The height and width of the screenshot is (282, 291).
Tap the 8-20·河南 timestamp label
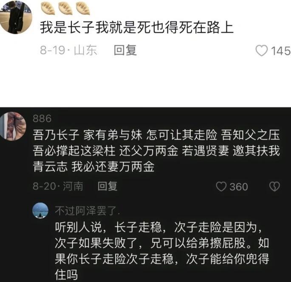coord(58,186)
